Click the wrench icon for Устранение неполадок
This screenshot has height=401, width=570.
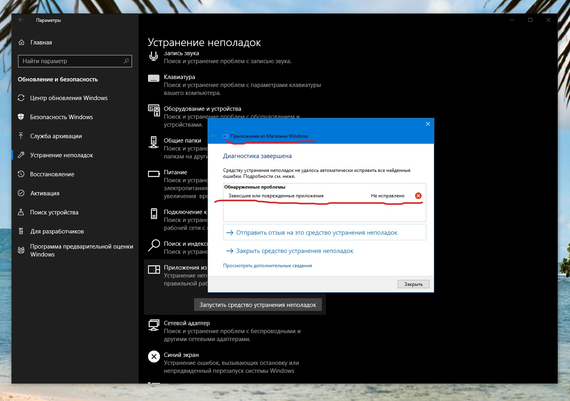point(21,155)
